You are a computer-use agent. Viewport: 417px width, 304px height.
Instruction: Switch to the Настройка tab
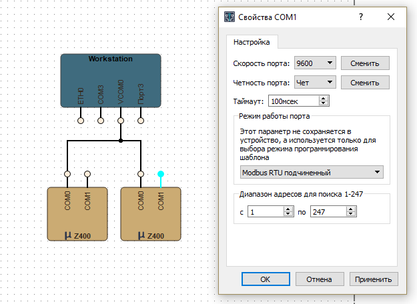[x=252, y=42]
